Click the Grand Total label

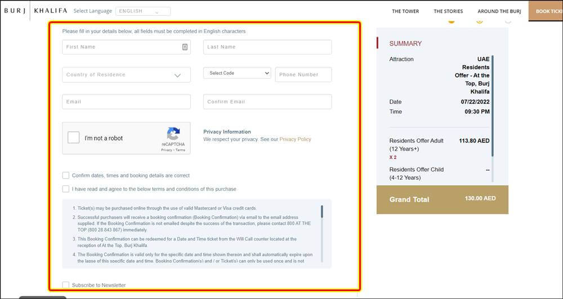click(x=409, y=200)
